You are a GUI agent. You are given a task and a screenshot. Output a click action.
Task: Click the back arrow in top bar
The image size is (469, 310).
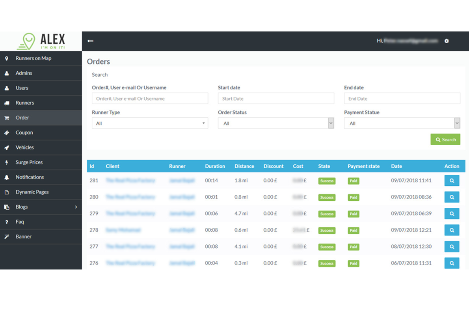coord(90,41)
